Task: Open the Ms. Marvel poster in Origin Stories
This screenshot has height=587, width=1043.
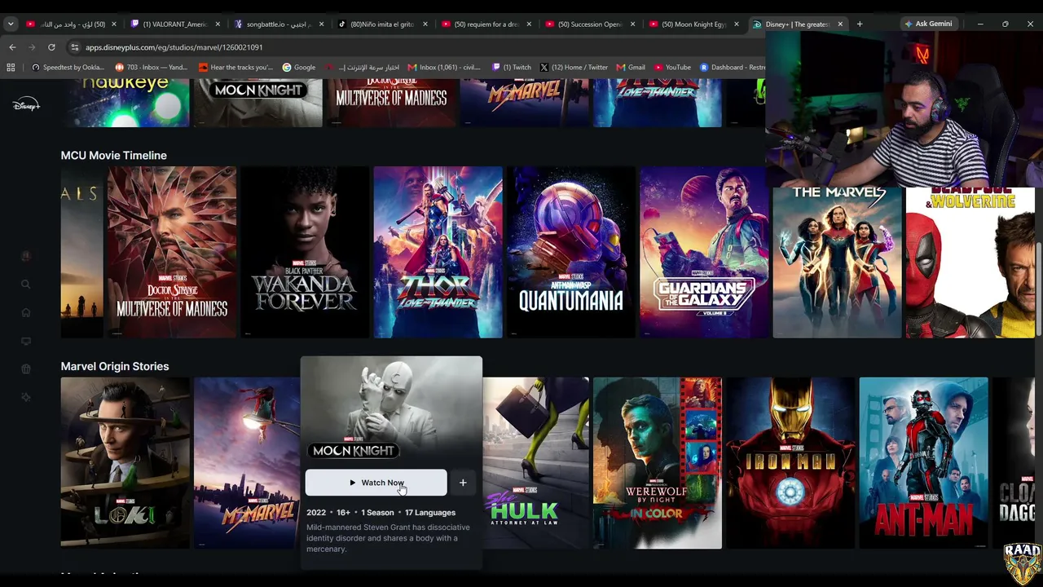Action: (x=247, y=463)
